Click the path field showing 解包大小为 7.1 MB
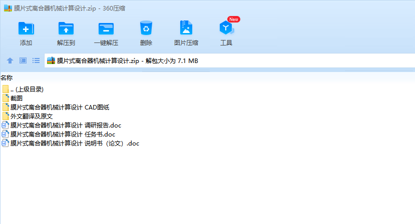The width and height of the screenshot is (415, 224). click(x=229, y=60)
